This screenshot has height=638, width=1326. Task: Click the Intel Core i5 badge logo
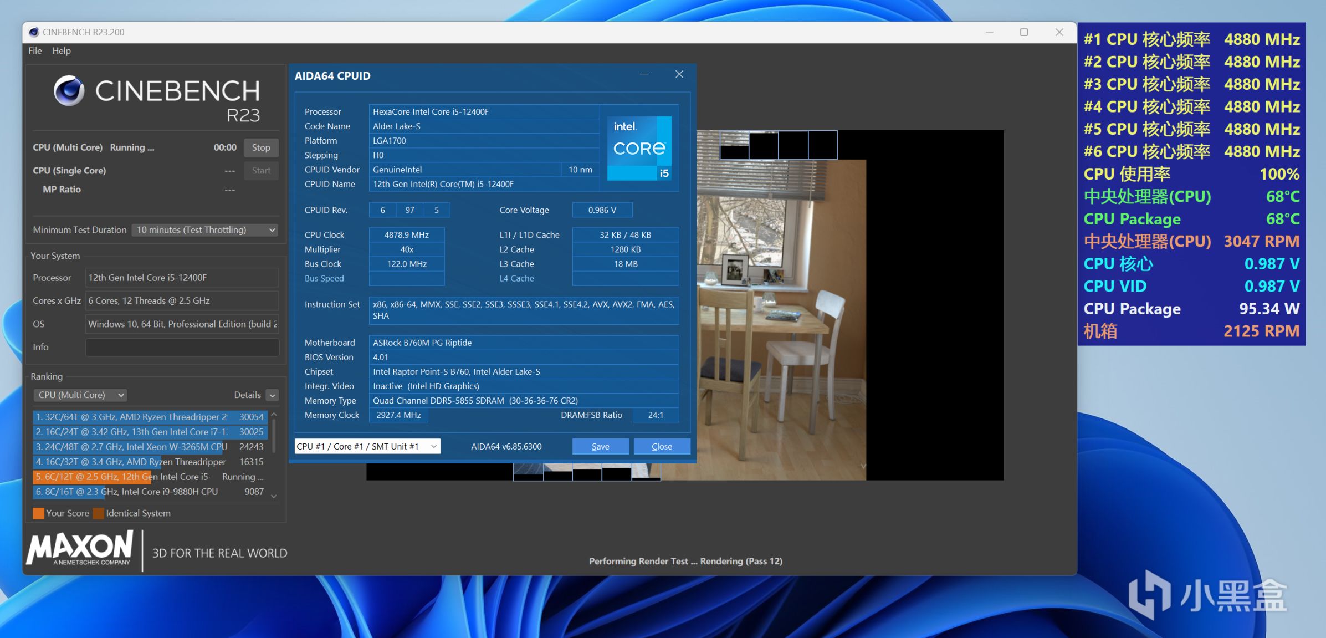click(639, 148)
